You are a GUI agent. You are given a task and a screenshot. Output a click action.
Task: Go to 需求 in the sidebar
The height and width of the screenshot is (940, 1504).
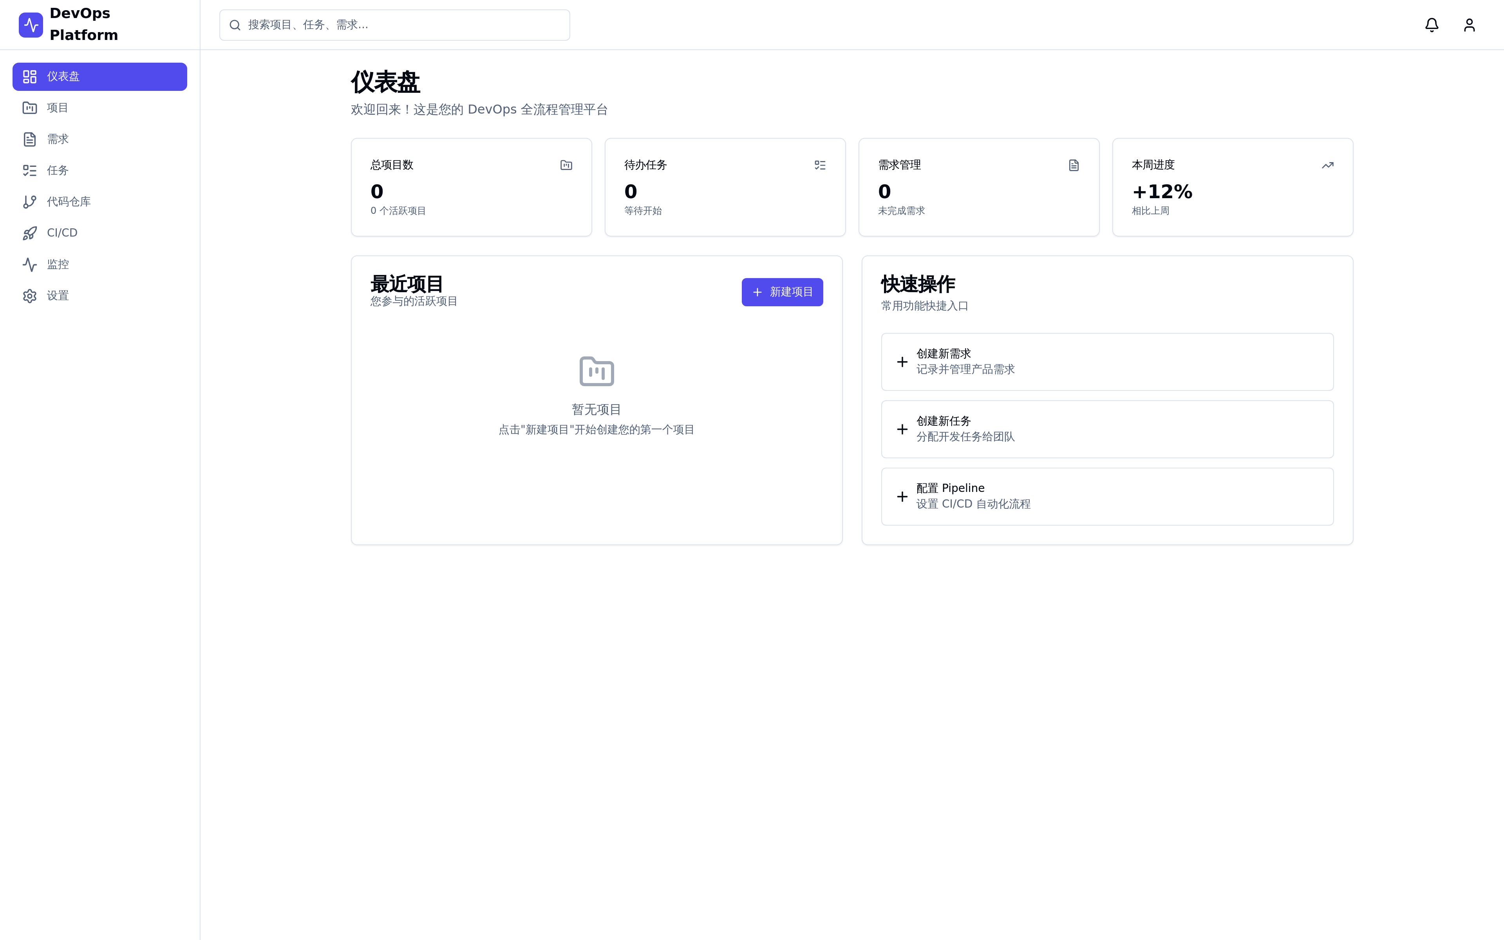click(x=99, y=139)
